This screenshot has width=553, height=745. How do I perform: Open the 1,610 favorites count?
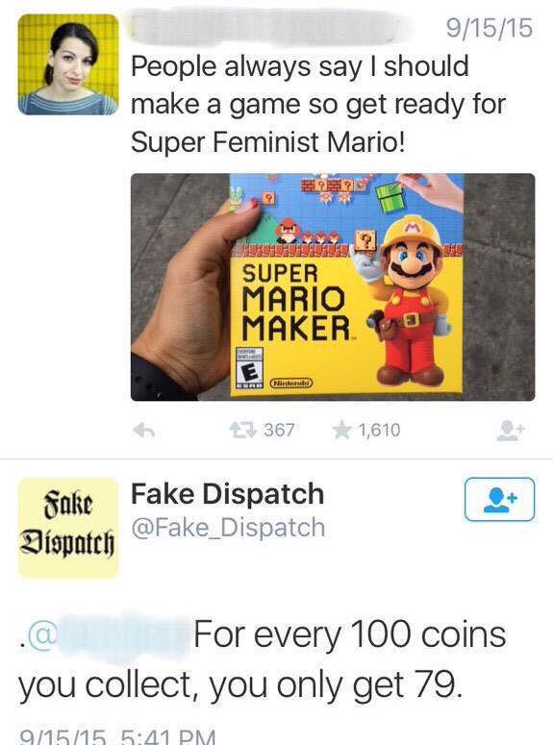tap(380, 430)
